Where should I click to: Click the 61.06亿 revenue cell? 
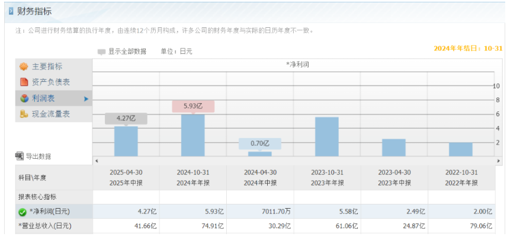327,226
